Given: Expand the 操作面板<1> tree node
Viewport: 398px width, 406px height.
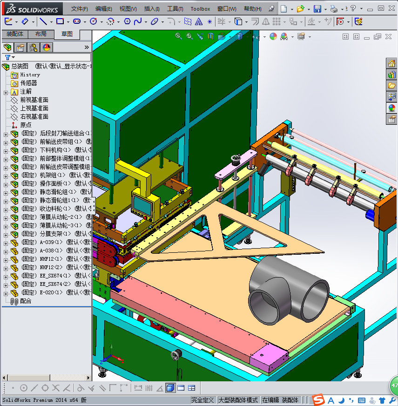Looking at the screenshot, I should coord(6,185).
